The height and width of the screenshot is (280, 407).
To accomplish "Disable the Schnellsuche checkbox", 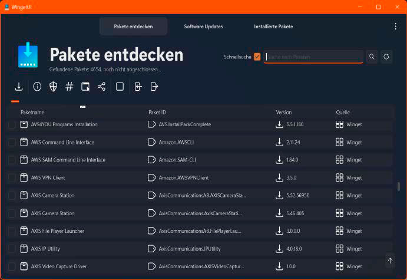I will click(x=257, y=57).
